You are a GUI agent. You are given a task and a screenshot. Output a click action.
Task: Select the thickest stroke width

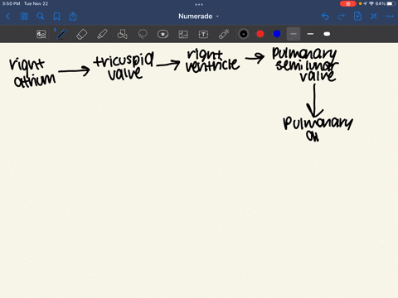tap(327, 34)
